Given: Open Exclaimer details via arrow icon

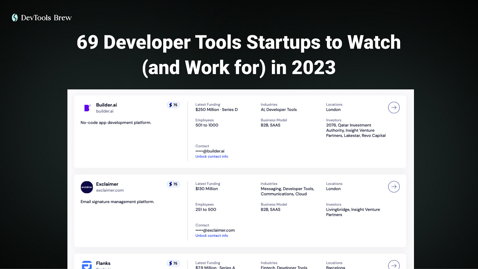Looking at the screenshot, I should click(394, 187).
